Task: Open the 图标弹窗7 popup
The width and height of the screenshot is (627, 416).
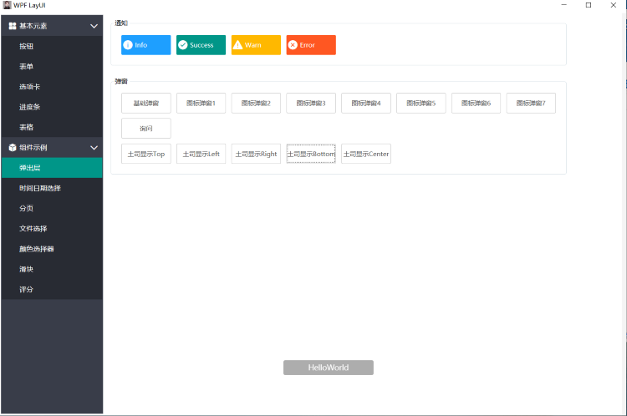Action: 531,103
